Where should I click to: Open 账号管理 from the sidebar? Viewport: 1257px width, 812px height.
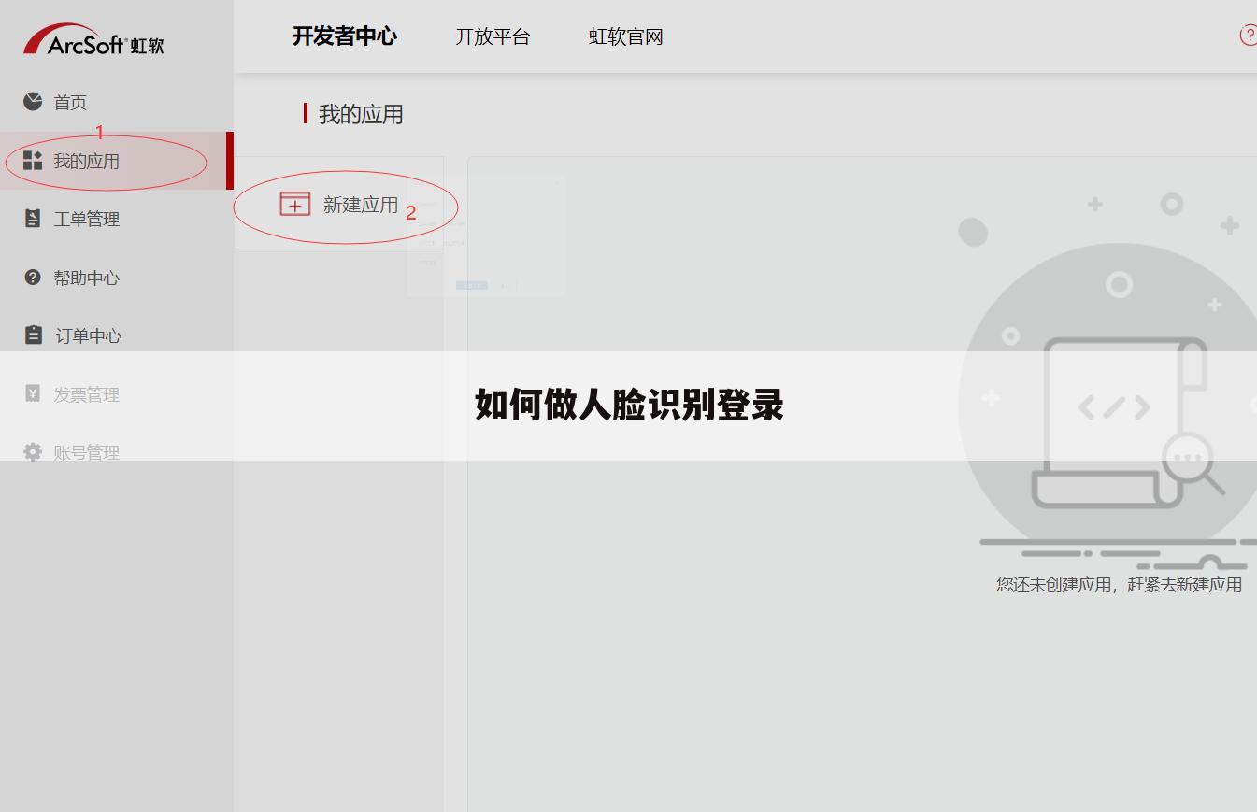click(86, 452)
